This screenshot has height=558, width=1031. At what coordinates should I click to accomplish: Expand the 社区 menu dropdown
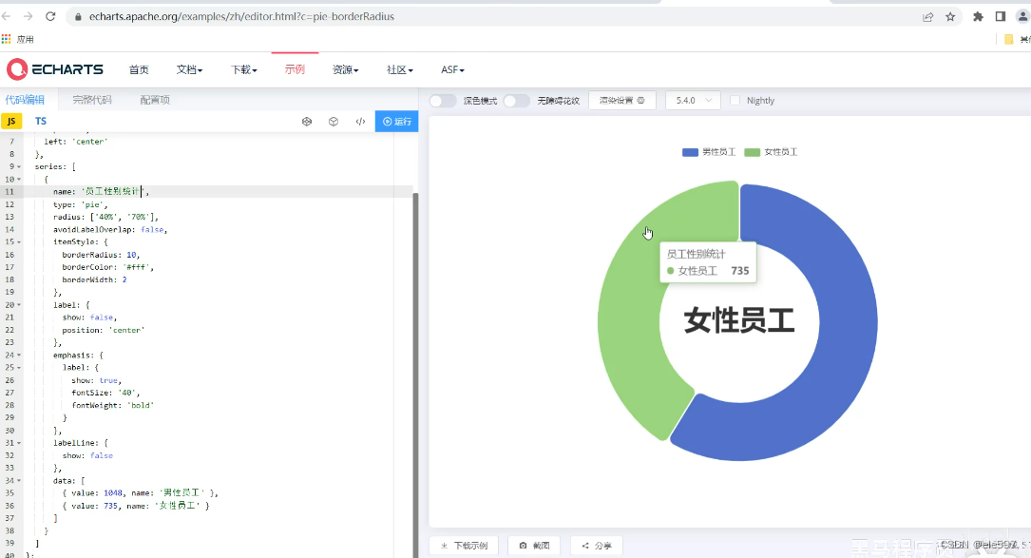point(400,69)
